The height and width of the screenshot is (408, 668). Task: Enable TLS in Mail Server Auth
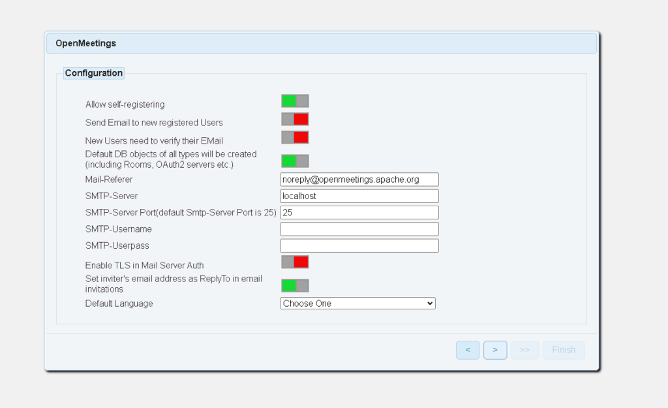295,262
